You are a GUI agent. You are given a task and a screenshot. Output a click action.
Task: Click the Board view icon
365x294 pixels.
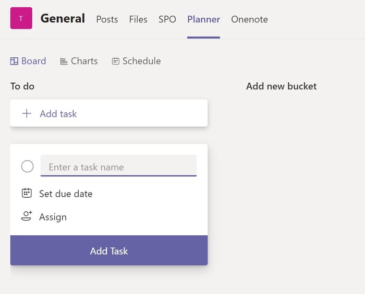pos(14,61)
